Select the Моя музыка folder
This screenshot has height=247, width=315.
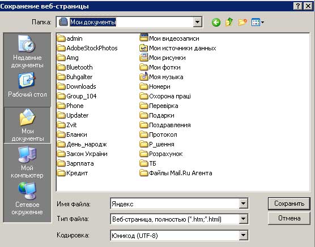coord(161,77)
